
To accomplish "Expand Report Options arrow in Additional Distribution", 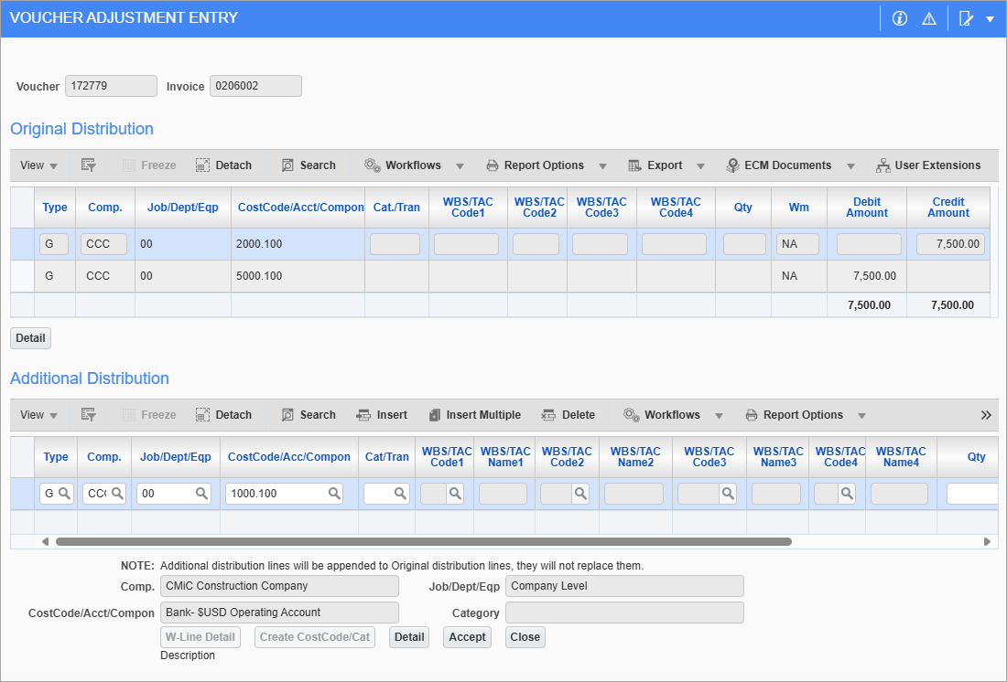I will pos(861,416).
